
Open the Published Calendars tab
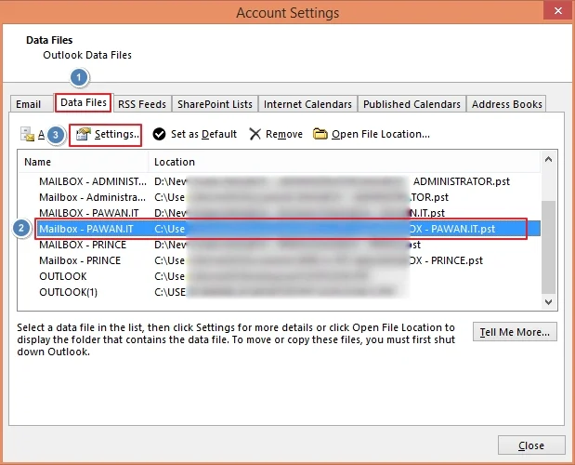click(x=412, y=104)
